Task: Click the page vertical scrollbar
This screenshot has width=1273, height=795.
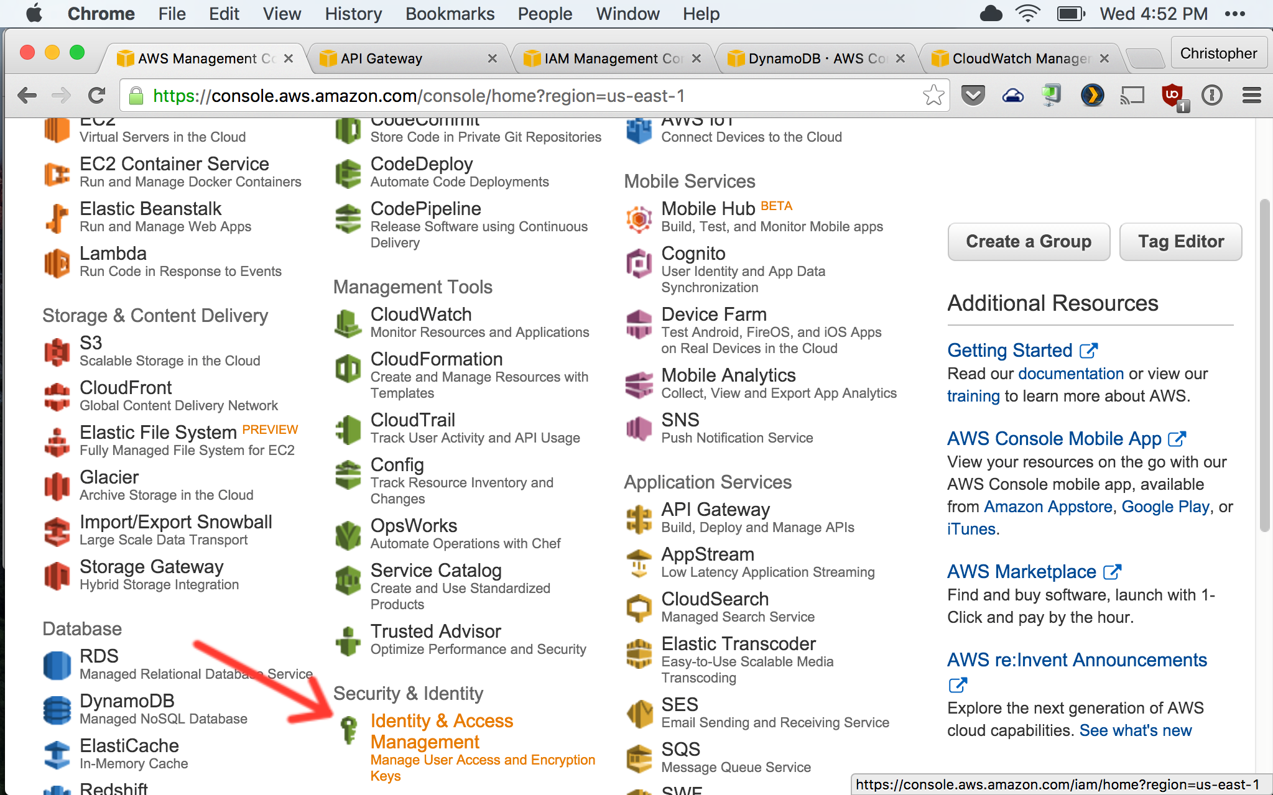Action: (1264, 365)
